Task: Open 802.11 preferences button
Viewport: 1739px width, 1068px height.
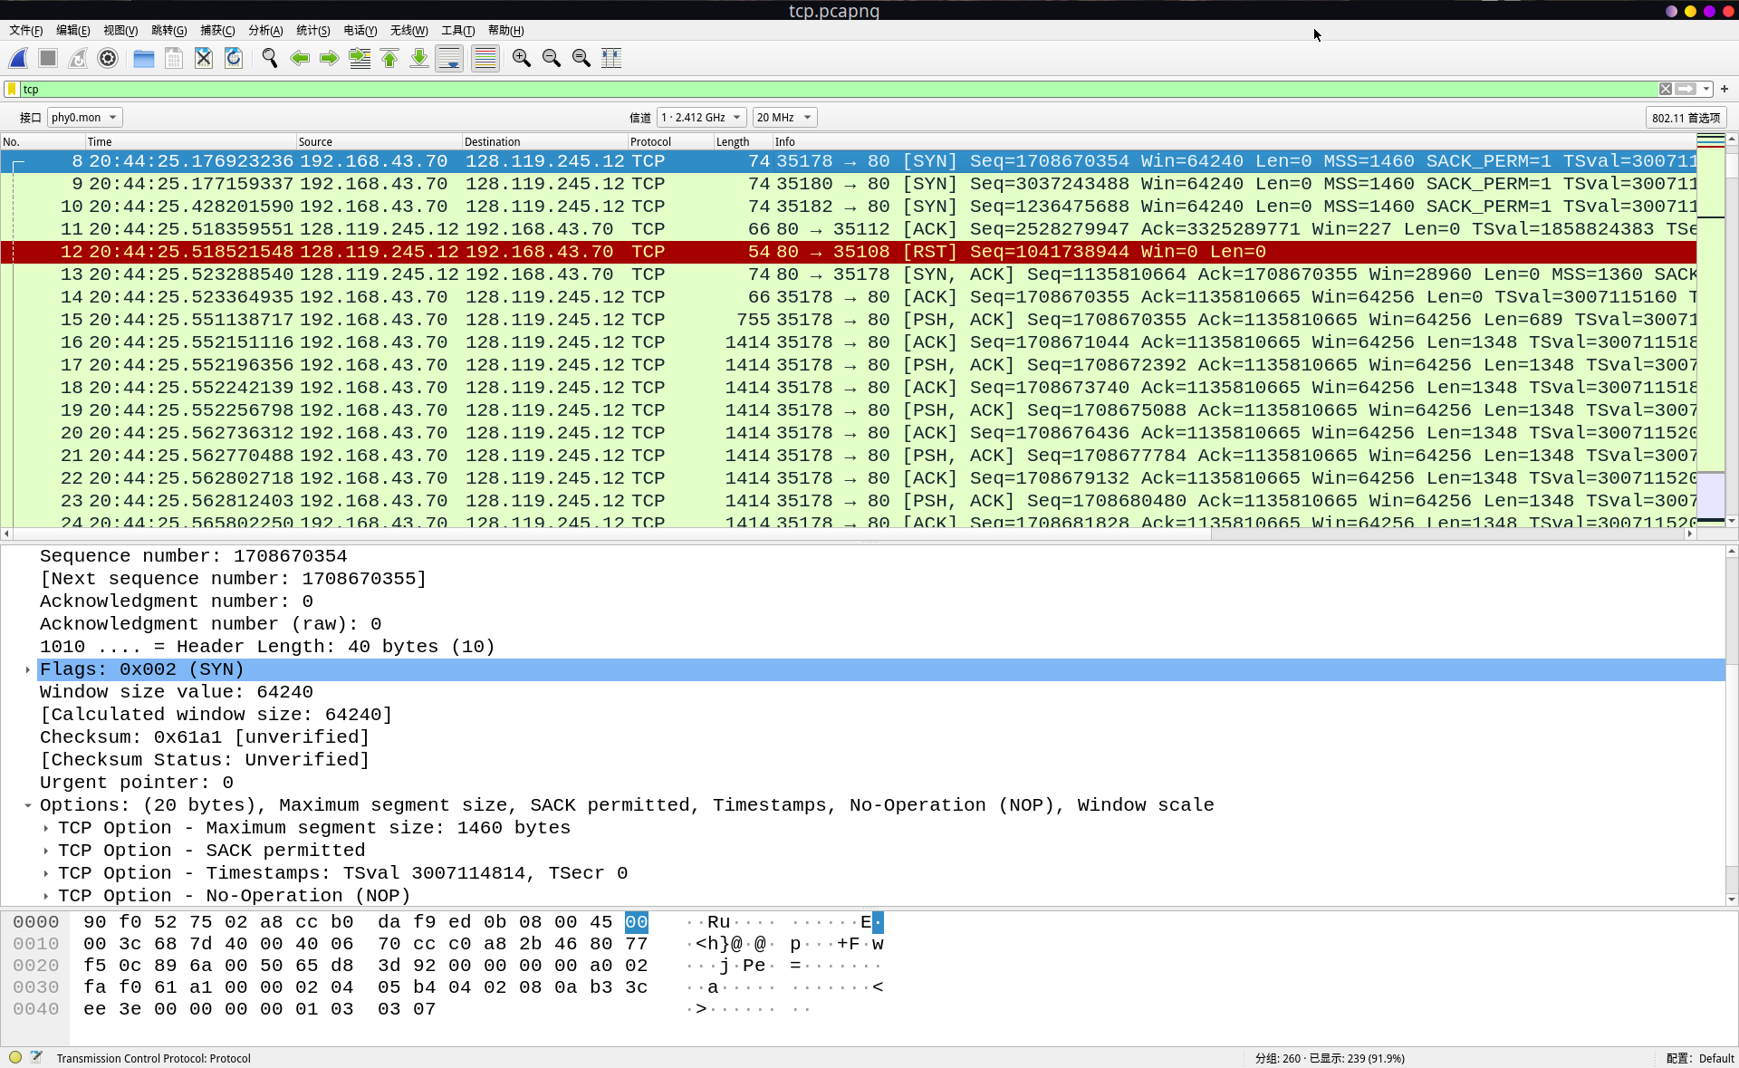Action: tap(1686, 118)
